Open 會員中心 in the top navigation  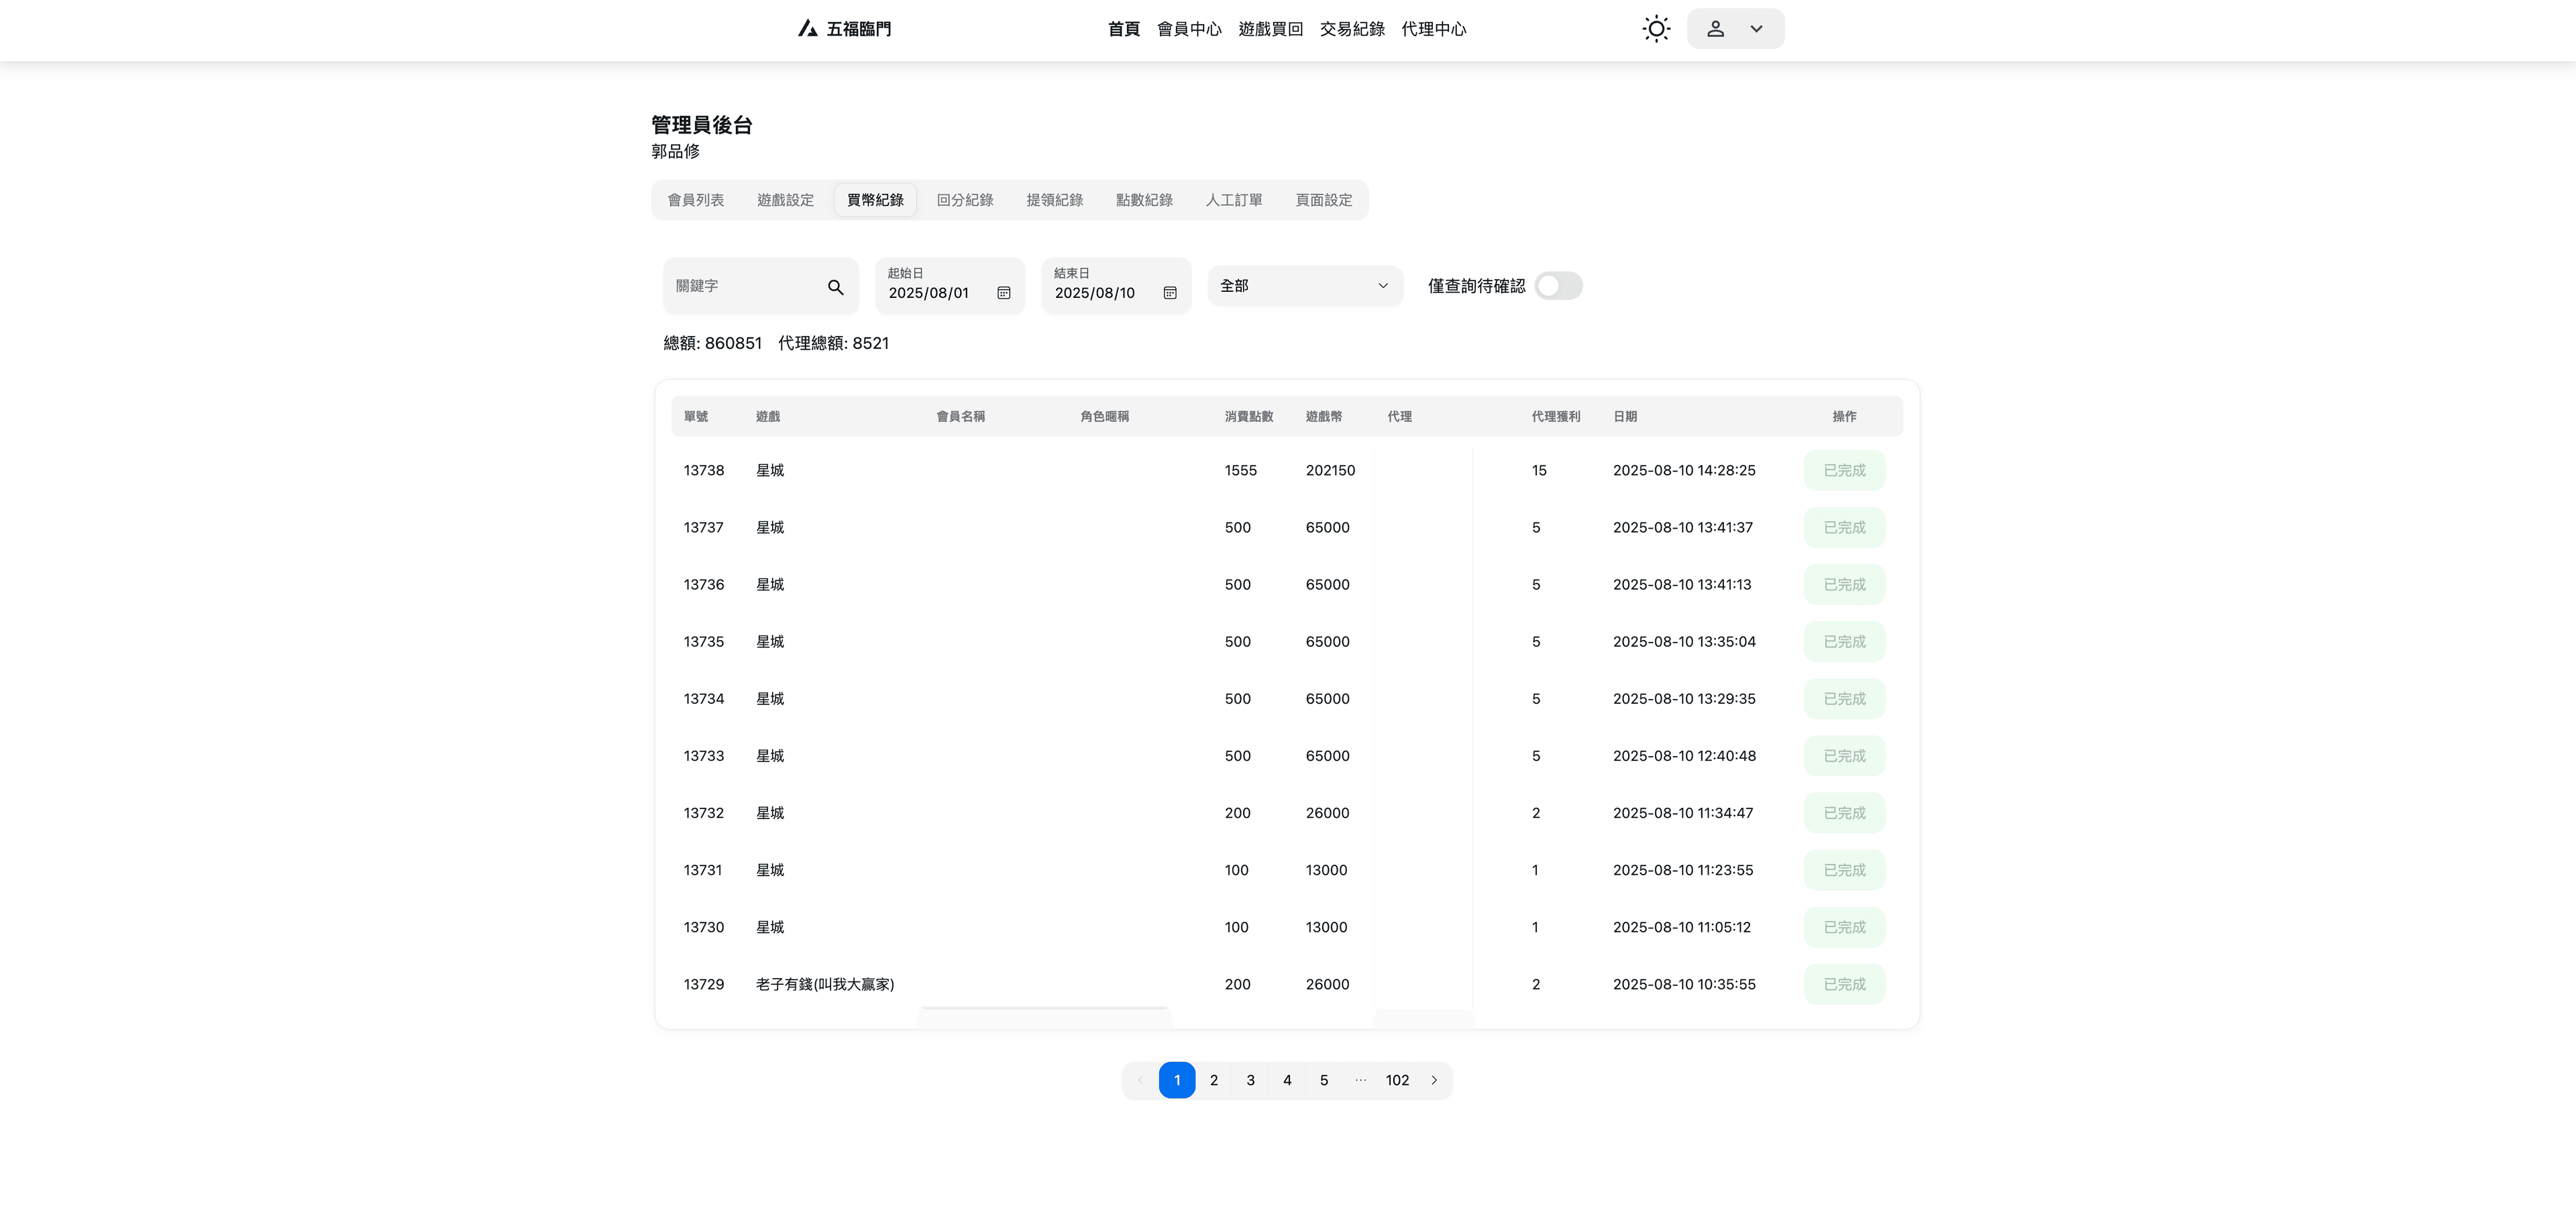coord(1189,29)
